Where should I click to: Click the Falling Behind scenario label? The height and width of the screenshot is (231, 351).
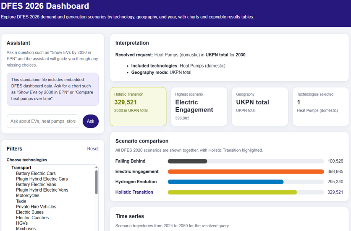(x=130, y=161)
